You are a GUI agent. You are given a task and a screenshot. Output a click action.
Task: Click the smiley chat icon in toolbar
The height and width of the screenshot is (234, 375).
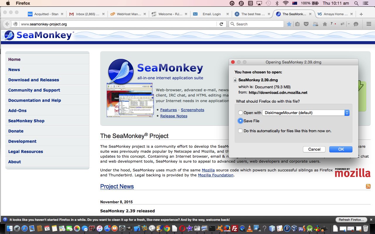click(356, 24)
